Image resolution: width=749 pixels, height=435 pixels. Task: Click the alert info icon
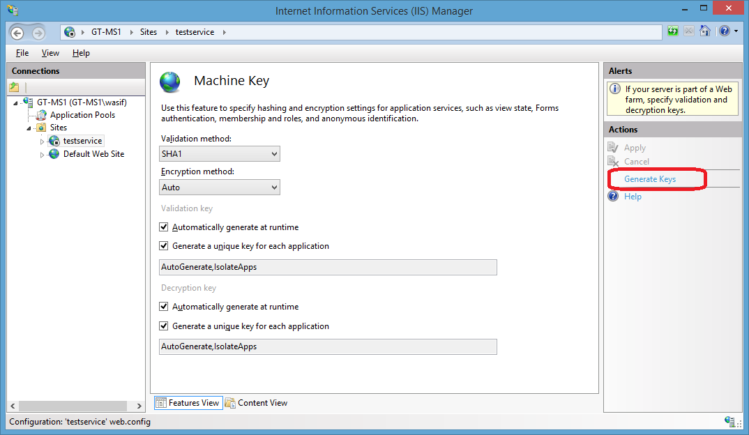(616, 89)
